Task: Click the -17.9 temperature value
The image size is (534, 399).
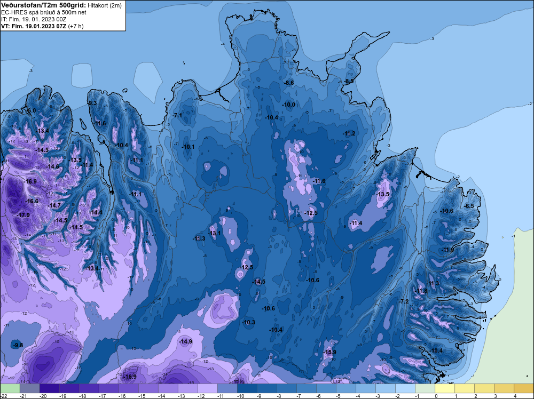Action: pos(23,215)
